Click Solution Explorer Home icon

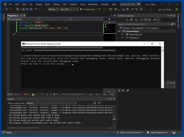point(127,20)
